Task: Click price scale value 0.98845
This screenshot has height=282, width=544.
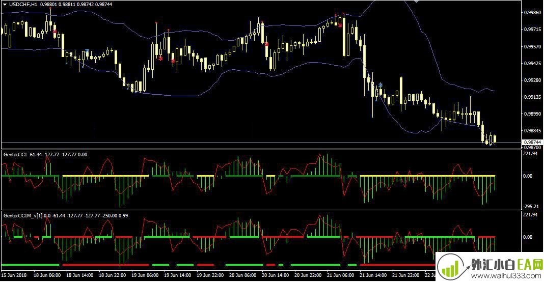Action: click(x=533, y=131)
